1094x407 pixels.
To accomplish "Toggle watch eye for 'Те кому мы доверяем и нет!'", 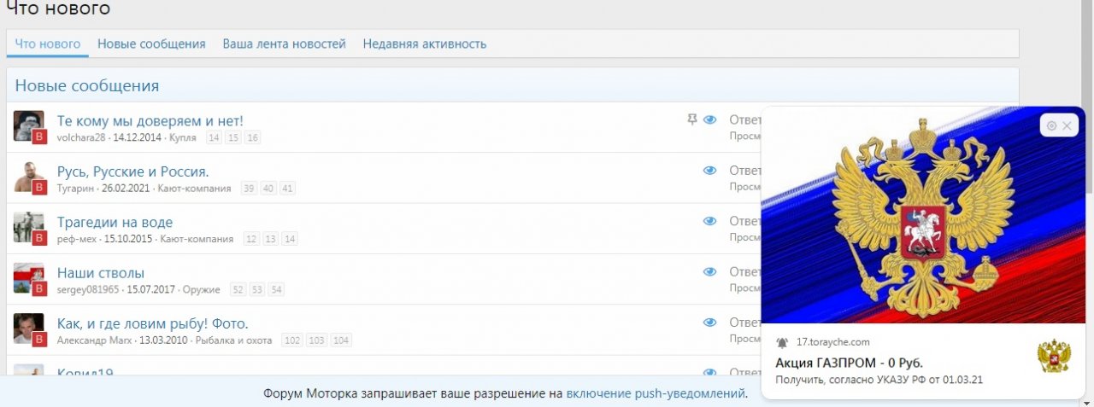I will [x=709, y=120].
